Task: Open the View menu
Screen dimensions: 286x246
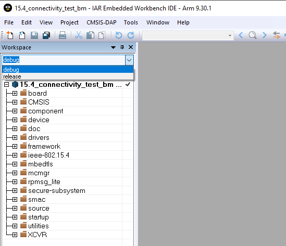Action: coord(46,22)
